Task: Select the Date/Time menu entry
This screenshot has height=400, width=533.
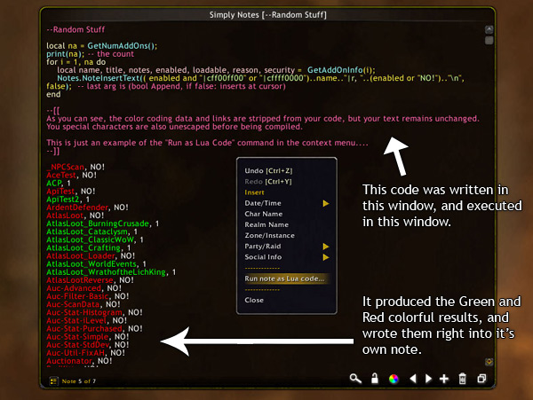Action: pyautogui.click(x=263, y=203)
